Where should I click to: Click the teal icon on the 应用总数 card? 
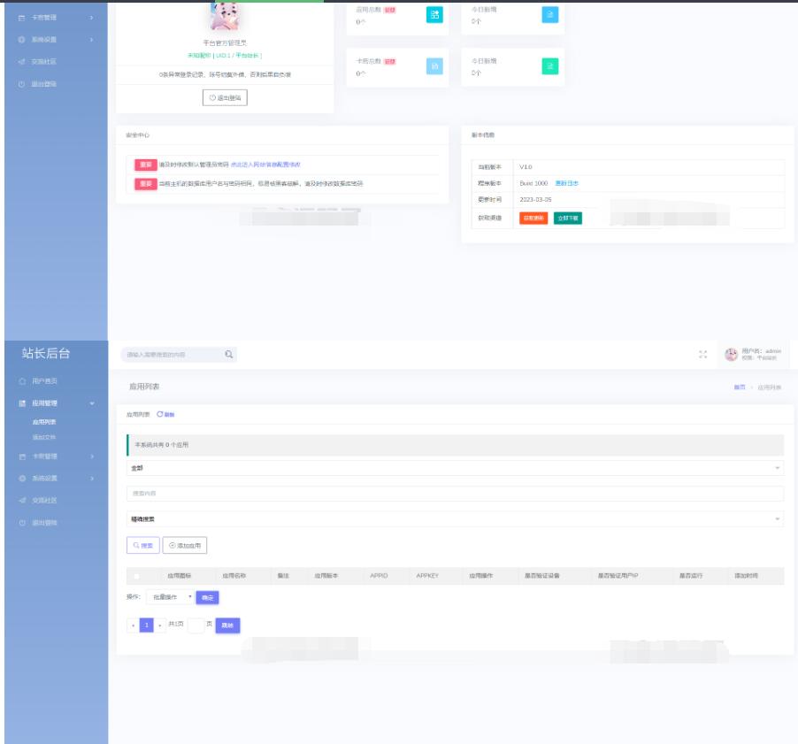pyautogui.click(x=434, y=14)
